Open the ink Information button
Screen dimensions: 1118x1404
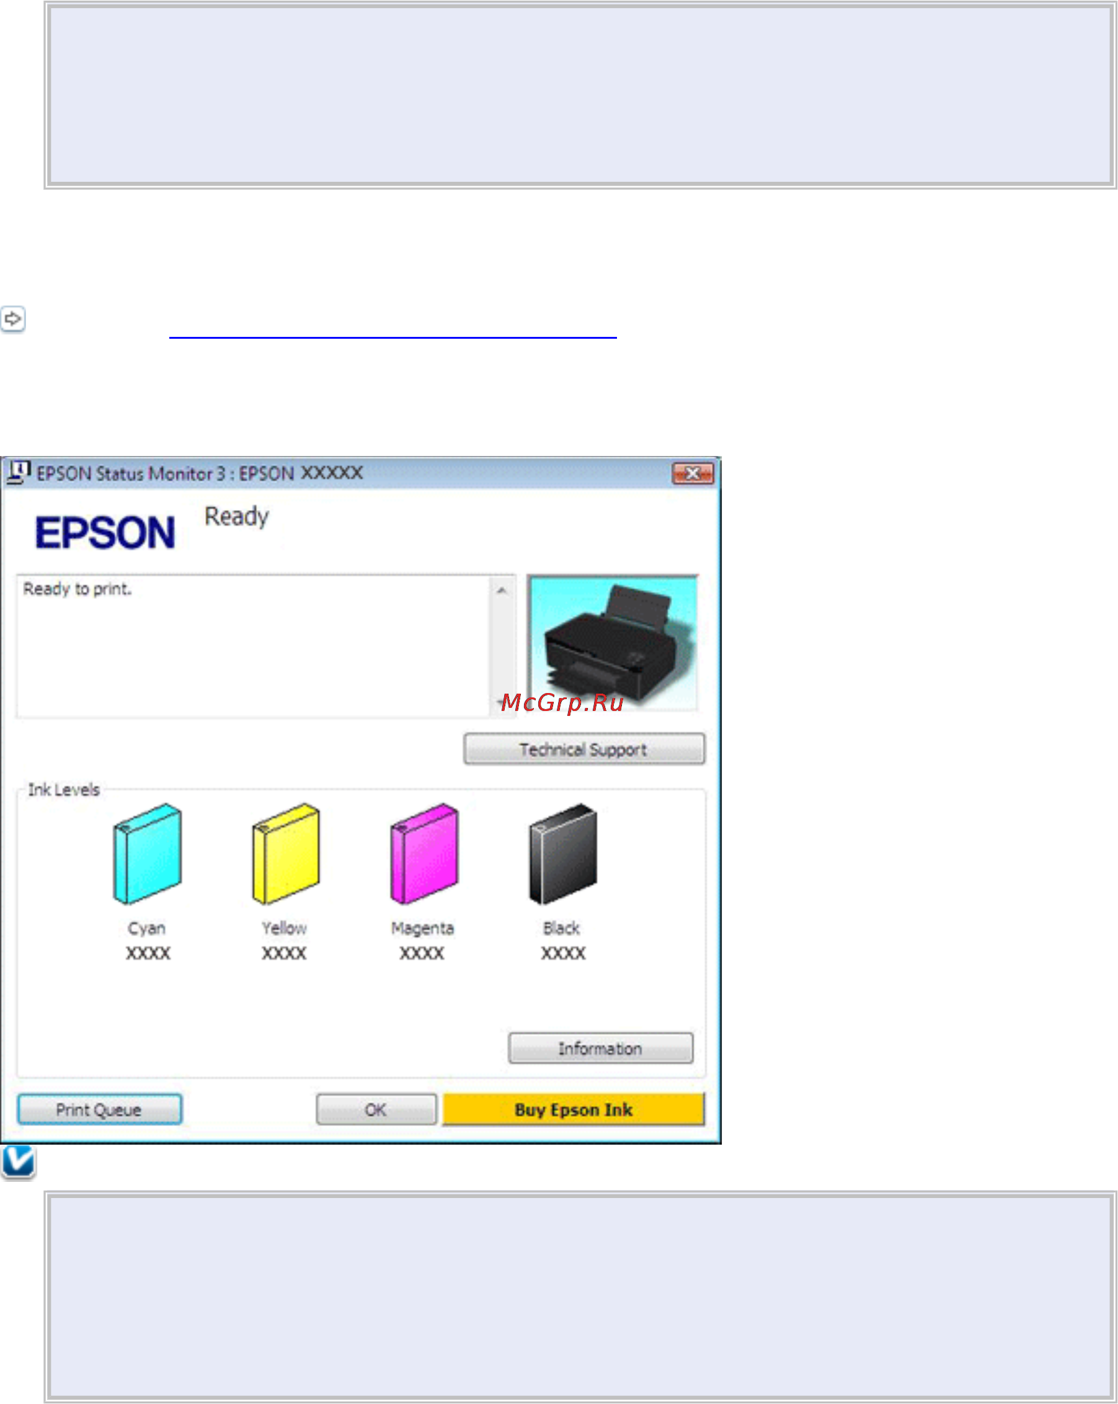click(x=601, y=1048)
